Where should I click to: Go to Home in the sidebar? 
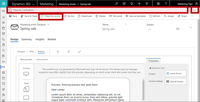click(x=4, y=17)
